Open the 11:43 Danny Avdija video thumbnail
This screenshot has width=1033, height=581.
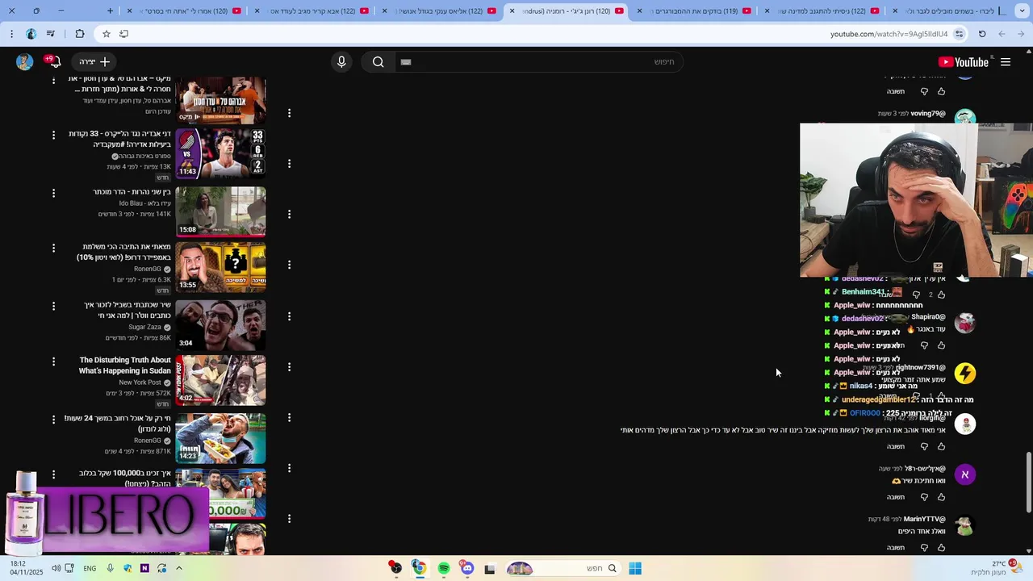pyautogui.click(x=220, y=153)
